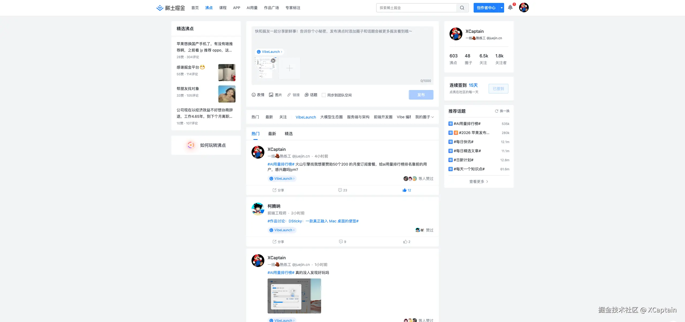Open the #每天一个知识点# topic
The width and height of the screenshot is (685, 322).
point(469,169)
